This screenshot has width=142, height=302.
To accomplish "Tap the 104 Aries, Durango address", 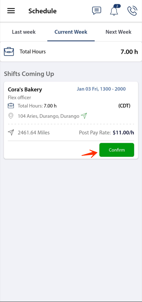I will pyautogui.click(x=49, y=116).
